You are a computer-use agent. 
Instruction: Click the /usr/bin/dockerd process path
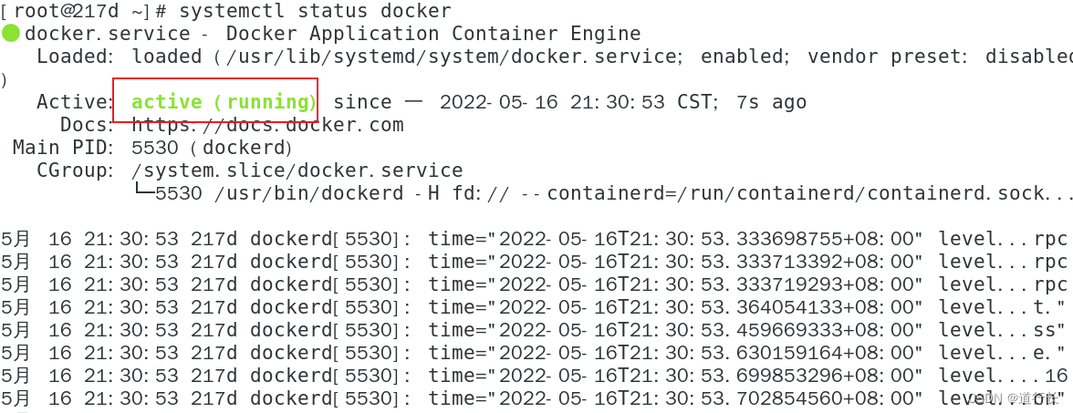point(308,193)
